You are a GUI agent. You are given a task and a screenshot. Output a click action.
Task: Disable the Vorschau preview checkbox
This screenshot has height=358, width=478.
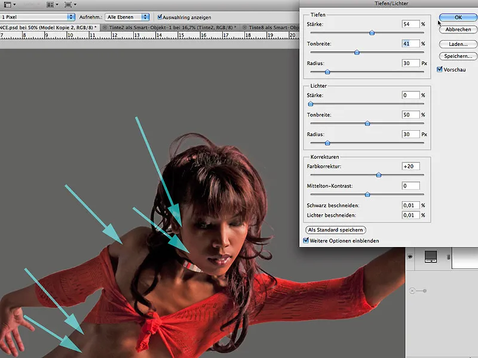pyautogui.click(x=440, y=69)
